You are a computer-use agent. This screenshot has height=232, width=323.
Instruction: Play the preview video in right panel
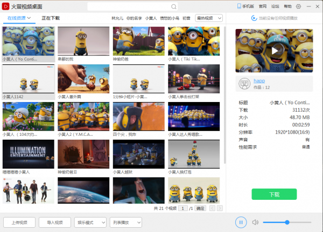(x=274, y=51)
